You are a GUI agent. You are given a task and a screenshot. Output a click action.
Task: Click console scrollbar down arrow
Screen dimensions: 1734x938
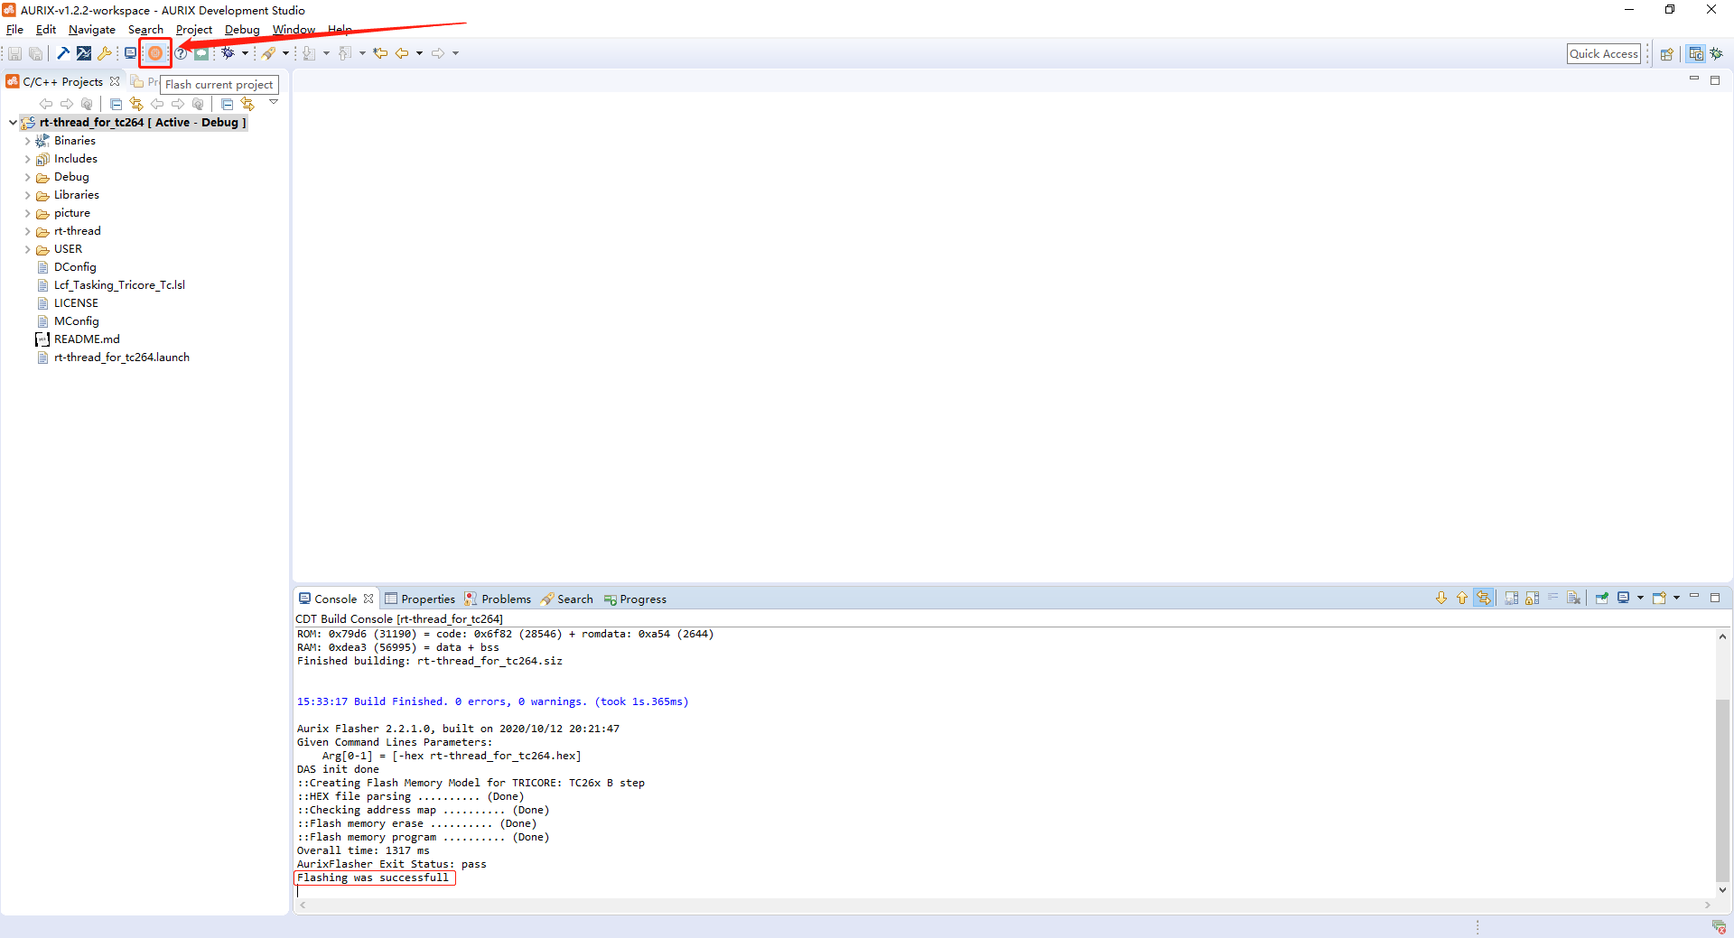(x=1723, y=890)
